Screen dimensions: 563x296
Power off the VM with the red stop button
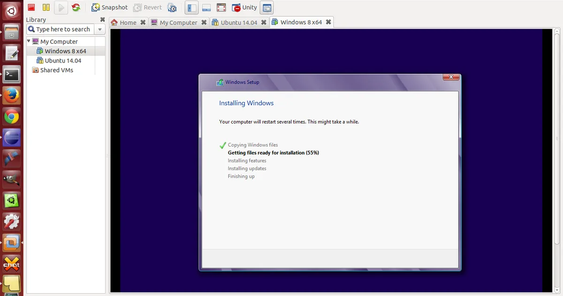coord(31,8)
